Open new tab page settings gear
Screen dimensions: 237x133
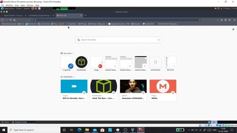click(233, 29)
